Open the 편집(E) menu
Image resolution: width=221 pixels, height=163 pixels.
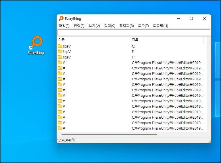point(79,26)
